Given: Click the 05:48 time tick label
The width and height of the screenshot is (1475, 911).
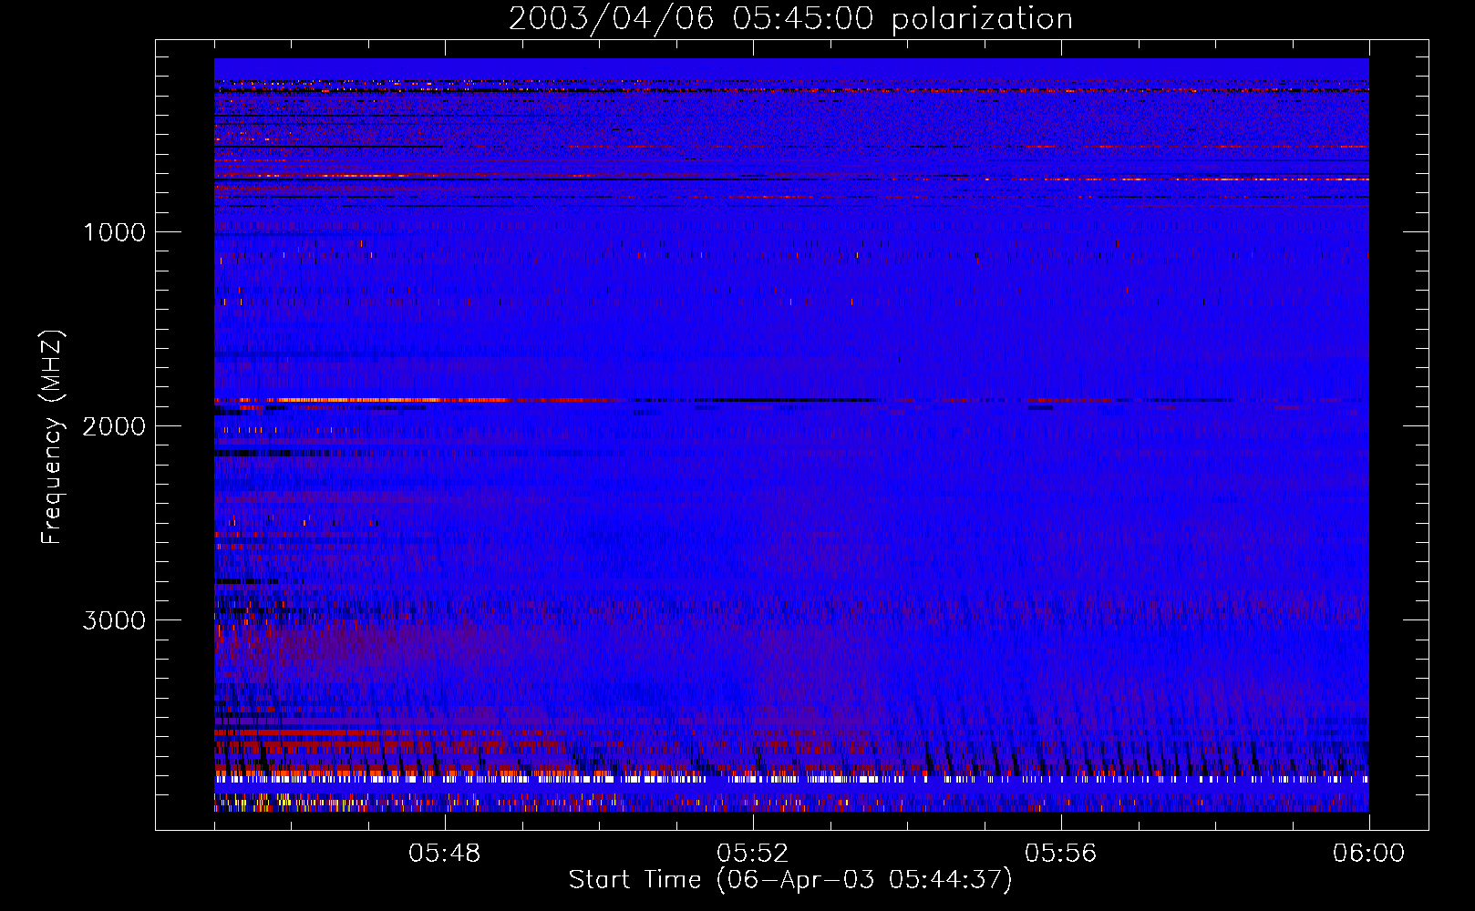Looking at the screenshot, I should [445, 853].
